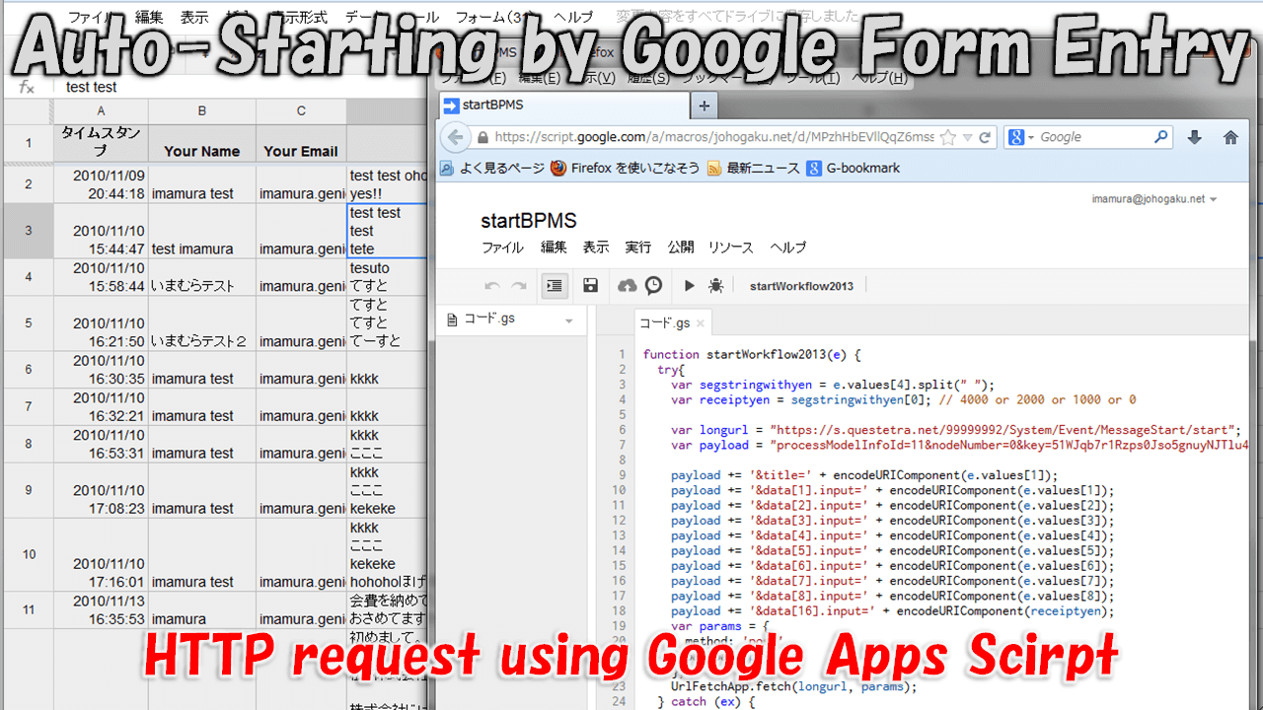Click code line with var receiptyen

click(903, 399)
